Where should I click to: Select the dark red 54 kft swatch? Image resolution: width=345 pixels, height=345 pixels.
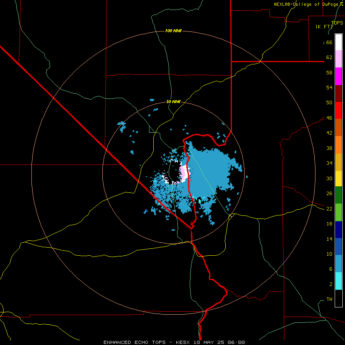pos(338,94)
